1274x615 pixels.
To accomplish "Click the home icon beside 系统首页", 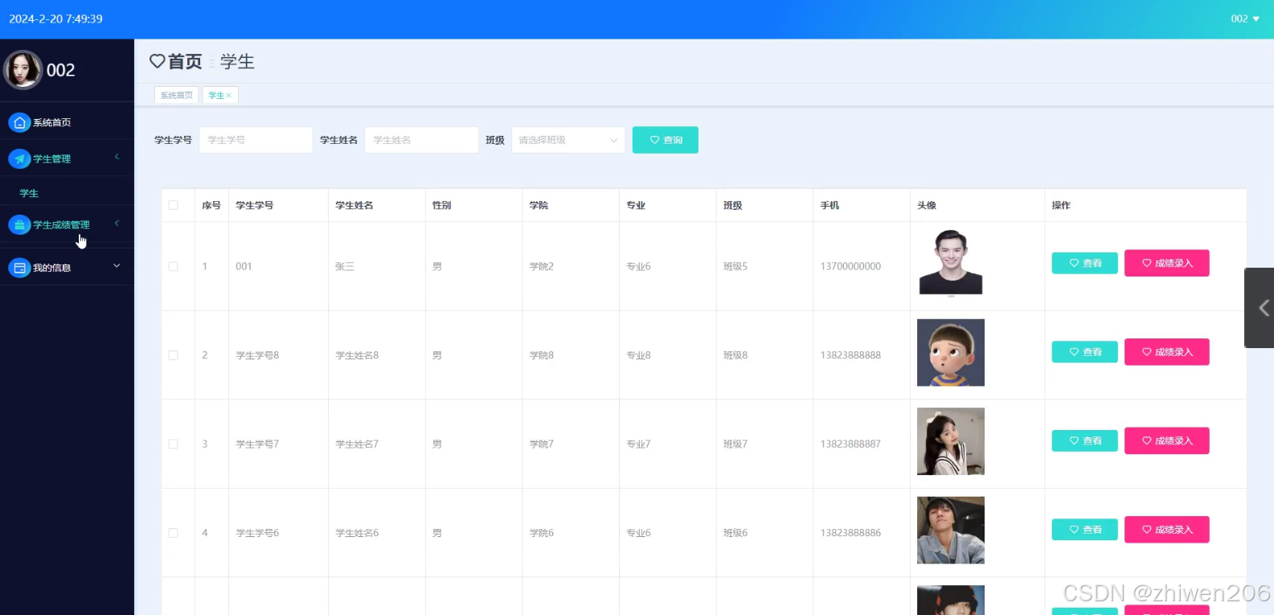I will (19, 122).
